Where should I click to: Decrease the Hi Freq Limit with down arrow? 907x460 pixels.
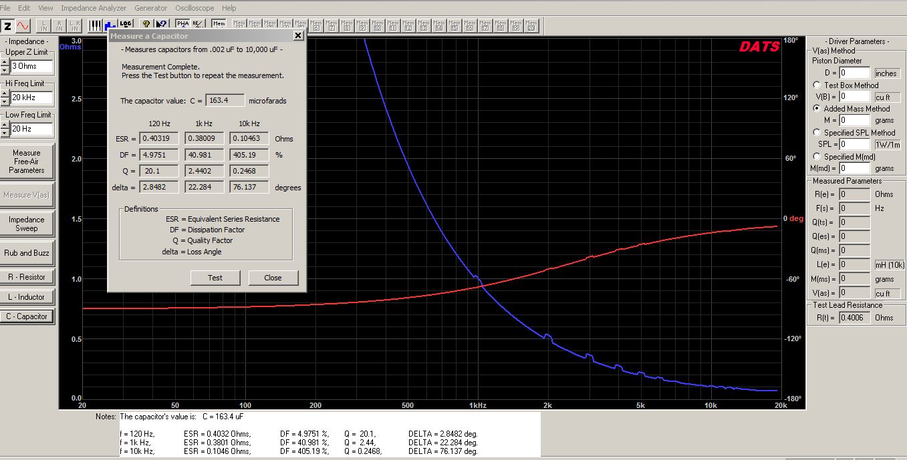tap(5, 101)
